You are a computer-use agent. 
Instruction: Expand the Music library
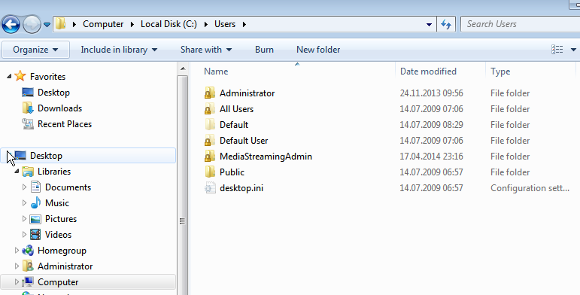tap(24, 203)
